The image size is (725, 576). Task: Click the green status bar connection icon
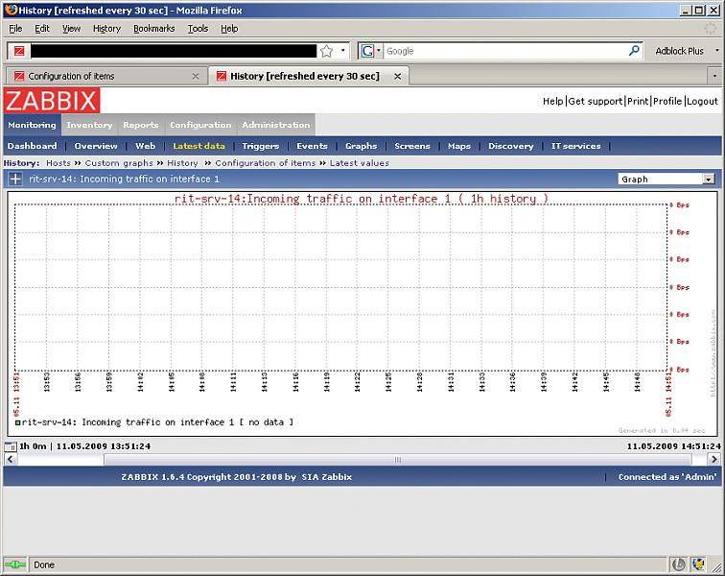click(x=15, y=564)
